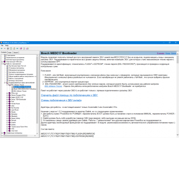Screen dimensions: 179x179
Task: Expand the Denso 705x Bootloader node
Action: [x=7, y=99]
